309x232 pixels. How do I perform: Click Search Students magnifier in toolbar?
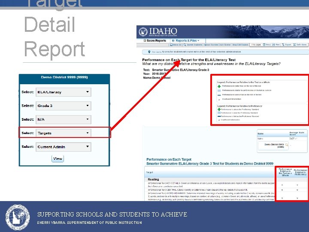click(185, 45)
